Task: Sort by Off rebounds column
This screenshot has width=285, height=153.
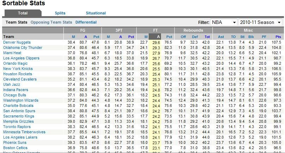Action: (183, 37)
